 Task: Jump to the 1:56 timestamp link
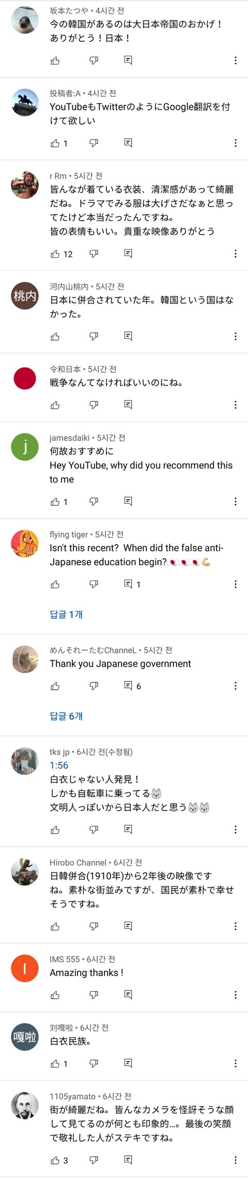pyautogui.click(x=59, y=765)
